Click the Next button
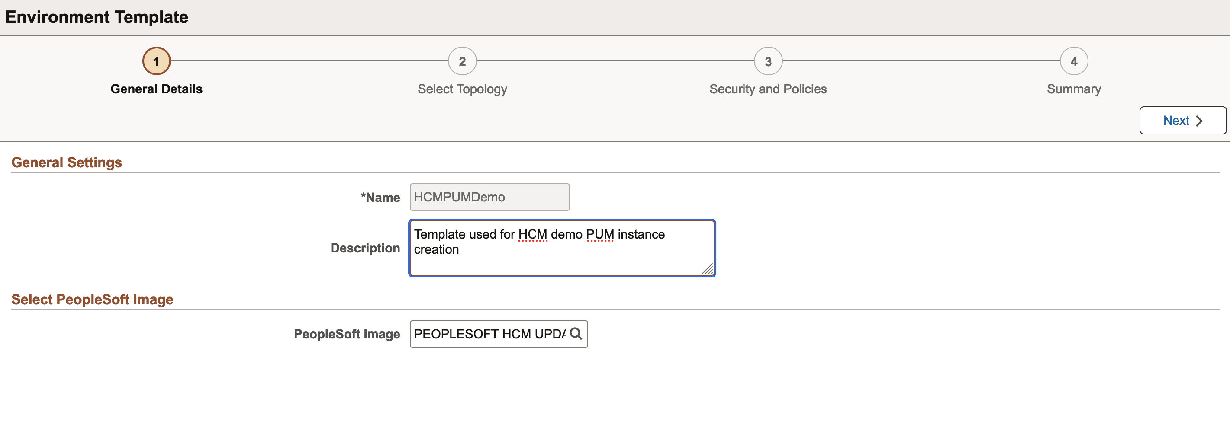1230x446 pixels. [x=1182, y=120]
